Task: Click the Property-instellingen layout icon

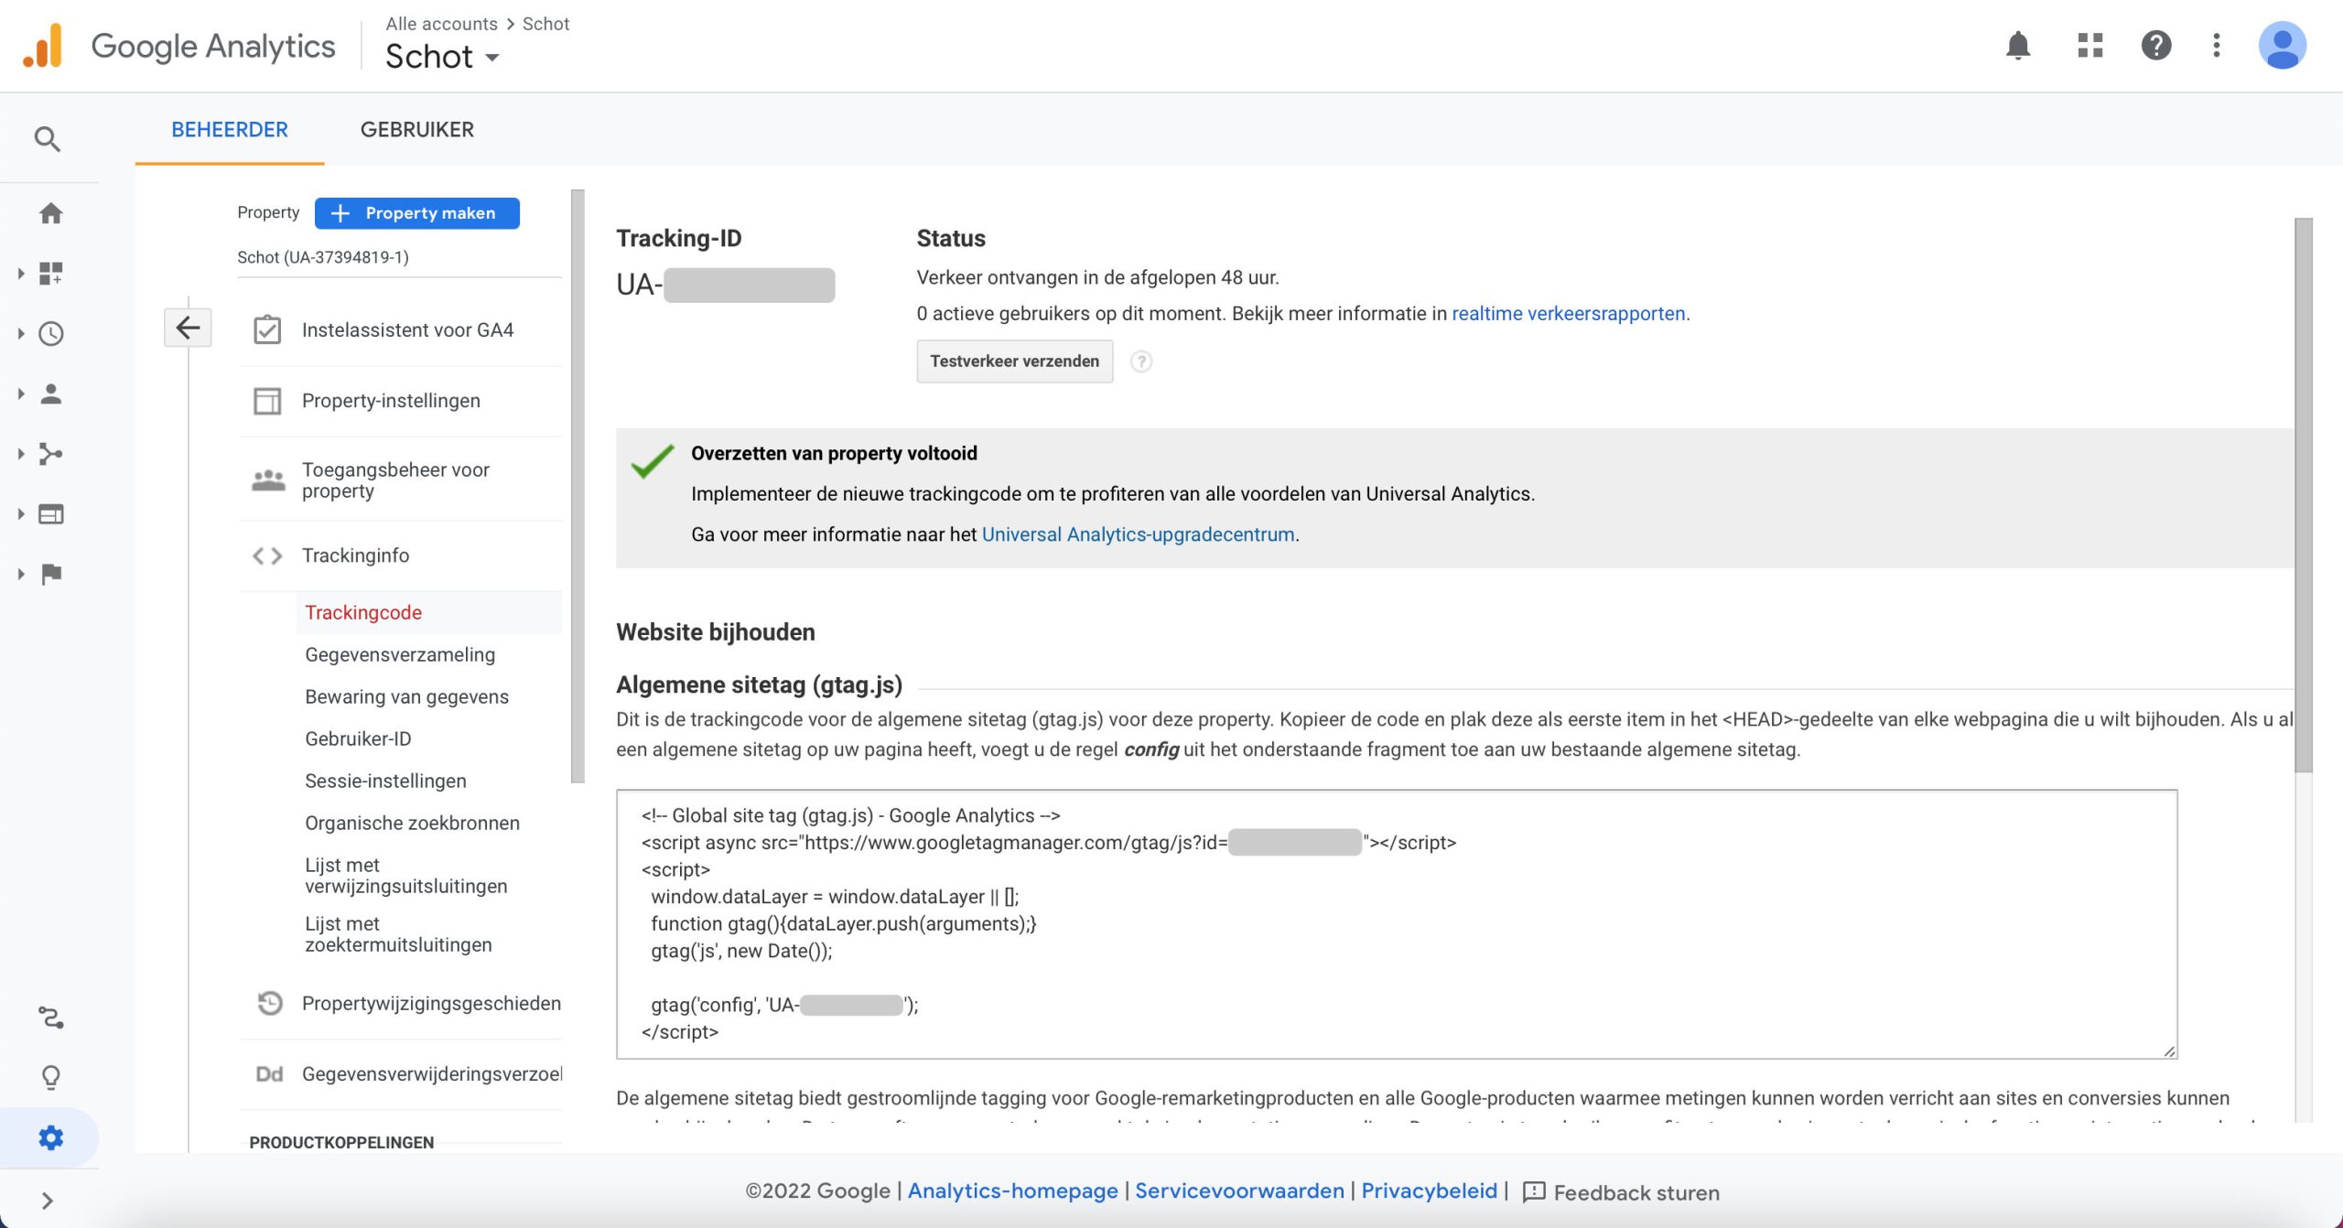Action: (x=267, y=401)
